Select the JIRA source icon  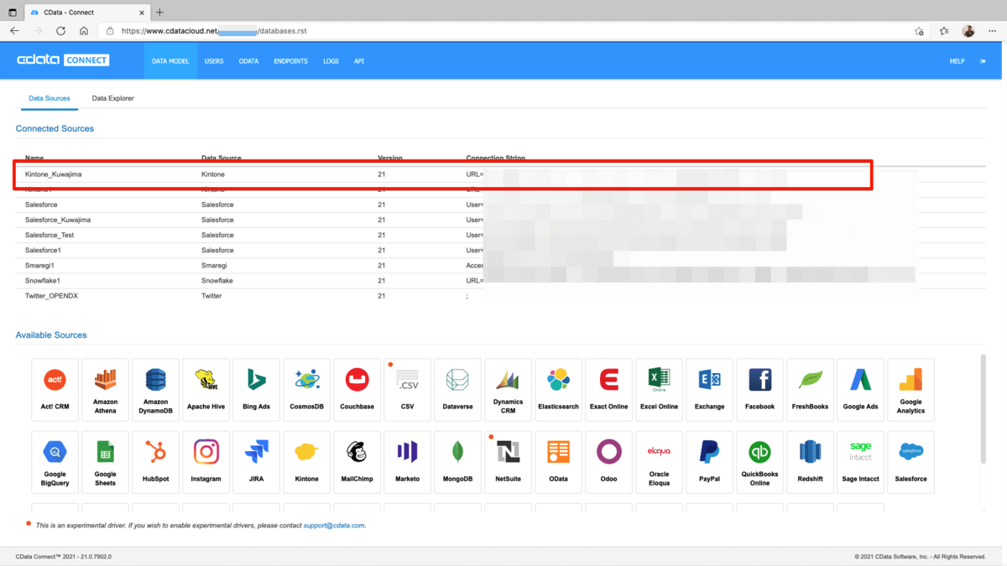tap(256, 462)
